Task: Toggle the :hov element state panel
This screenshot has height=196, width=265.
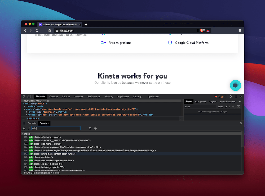Action: tap(220, 107)
